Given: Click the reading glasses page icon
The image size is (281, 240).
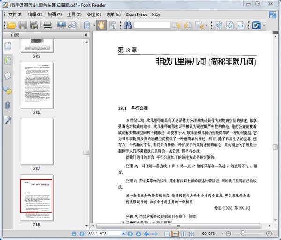Looking at the screenshot, I should (x=73, y=25).
